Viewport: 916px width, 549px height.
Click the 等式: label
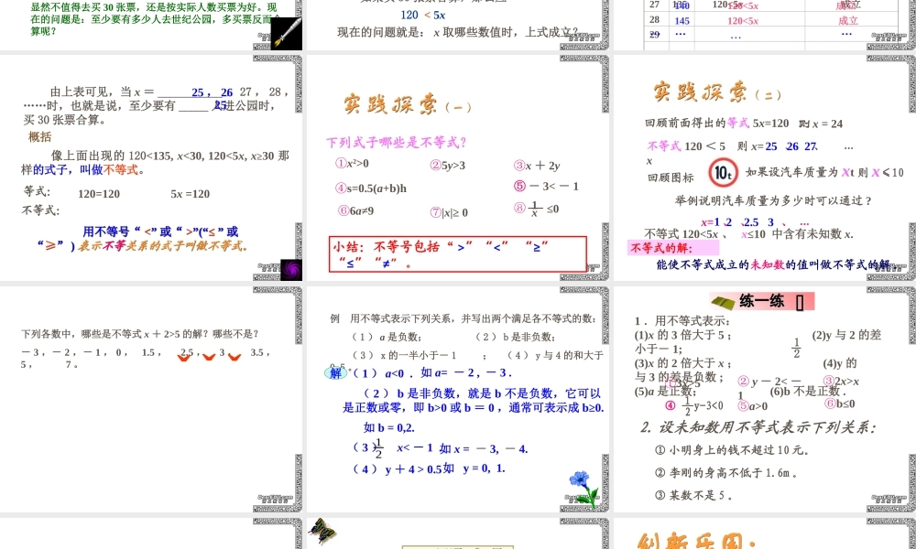[x=37, y=191]
